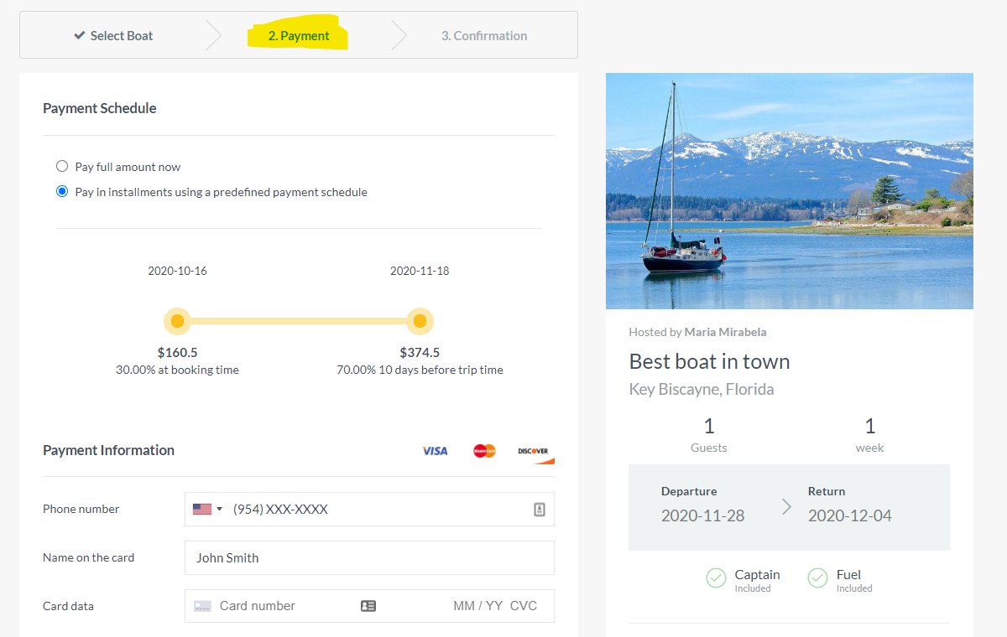
Task: Open the Best boat in town title
Action: [x=709, y=362]
